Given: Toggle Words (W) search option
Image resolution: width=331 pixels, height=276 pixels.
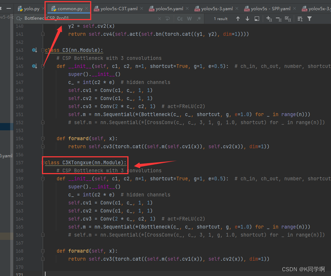Looking at the screenshot, I should (189, 19).
